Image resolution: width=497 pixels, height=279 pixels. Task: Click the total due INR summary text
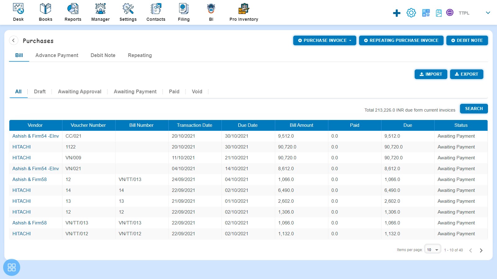pyautogui.click(x=410, y=110)
